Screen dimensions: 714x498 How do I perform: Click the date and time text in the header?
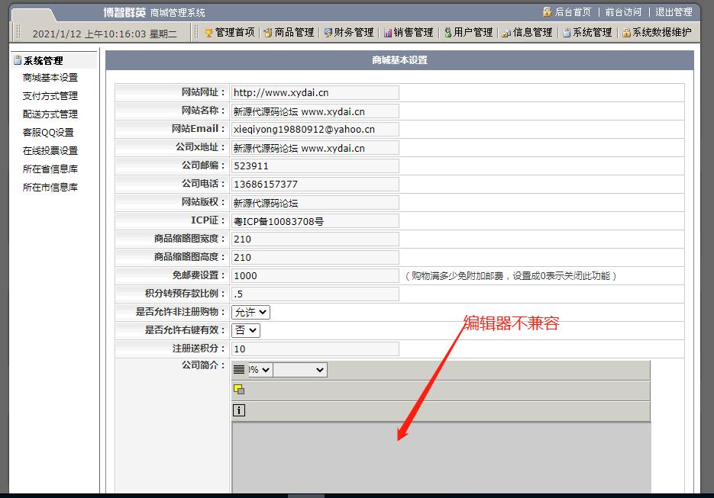(105, 34)
